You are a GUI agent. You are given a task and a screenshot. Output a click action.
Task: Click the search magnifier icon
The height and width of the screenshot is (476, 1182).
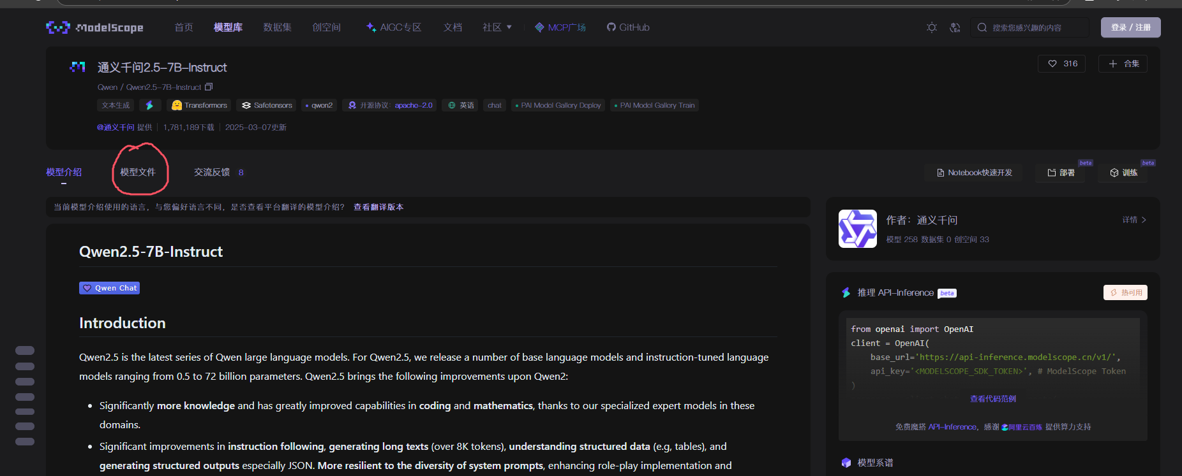[x=982, y=27]
